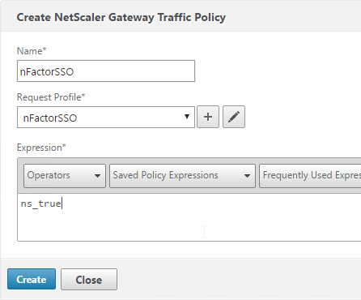Click the Create NetScaler Gateway Traffic Policy title

point(121,17)
